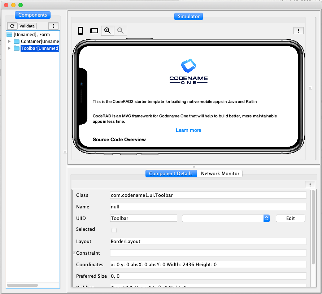Open the Components panel three-dot menu

pyautogui.click(x=53, y=26)
